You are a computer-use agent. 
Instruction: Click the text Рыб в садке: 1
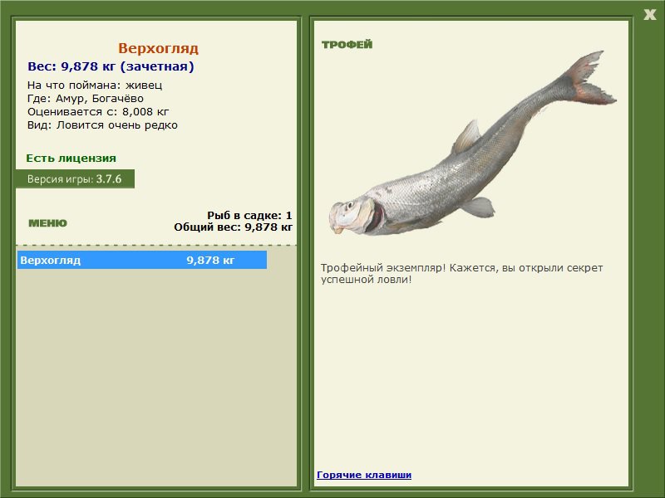(x=249, y=216)
